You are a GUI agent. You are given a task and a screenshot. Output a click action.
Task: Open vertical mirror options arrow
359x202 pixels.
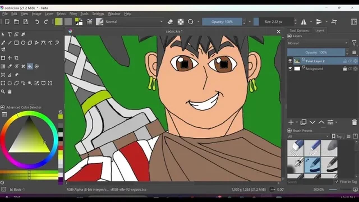coord(326,22)
